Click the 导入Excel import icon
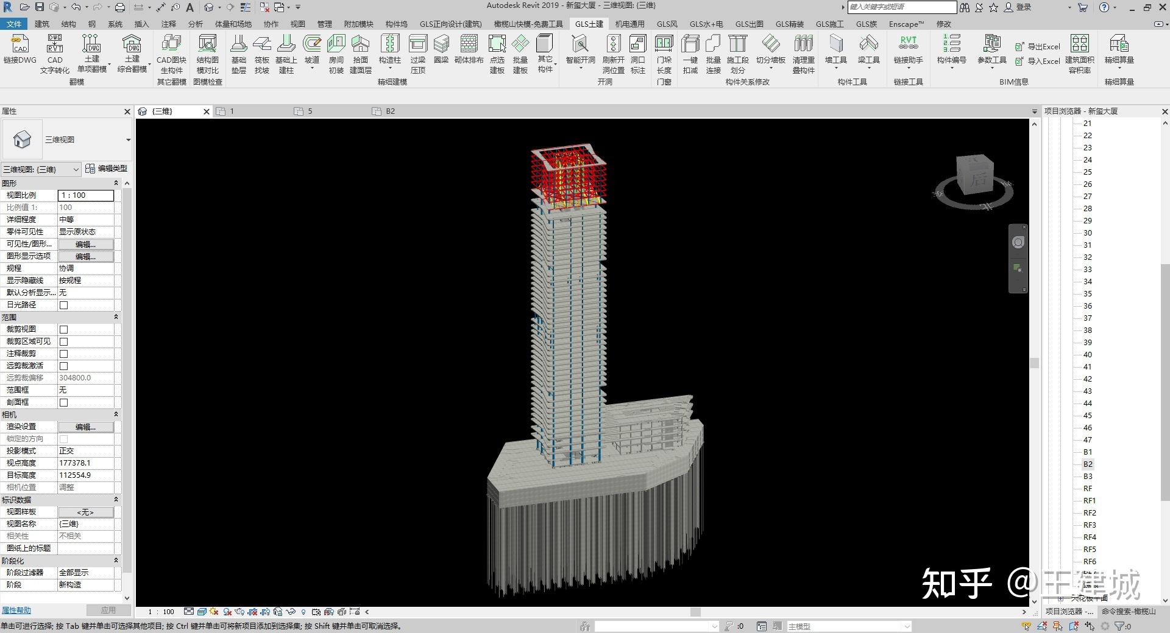 pos(1019,61)
